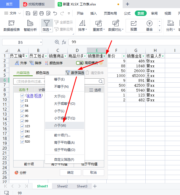Switch to the 颜色筛选 tab
Screen dimensions: 180x195
point(42,73)
